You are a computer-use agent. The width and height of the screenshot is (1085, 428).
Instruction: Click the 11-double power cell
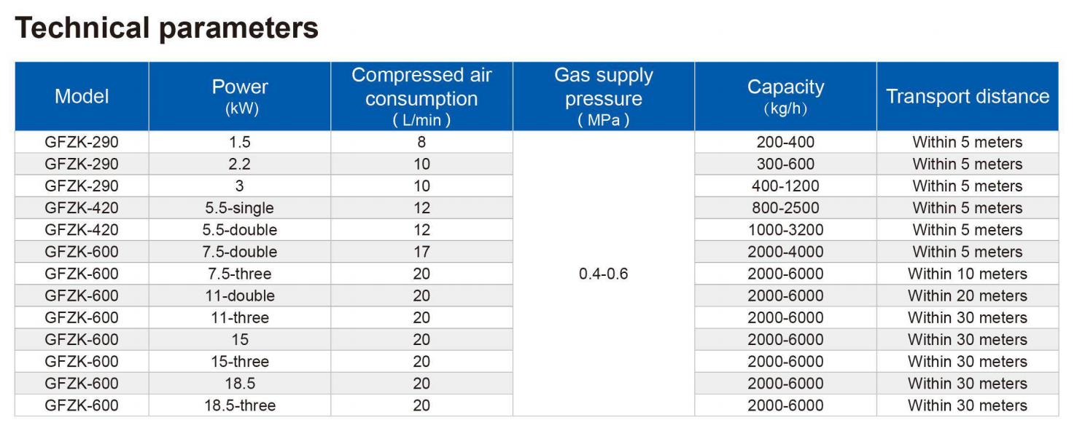pos(240,296)
